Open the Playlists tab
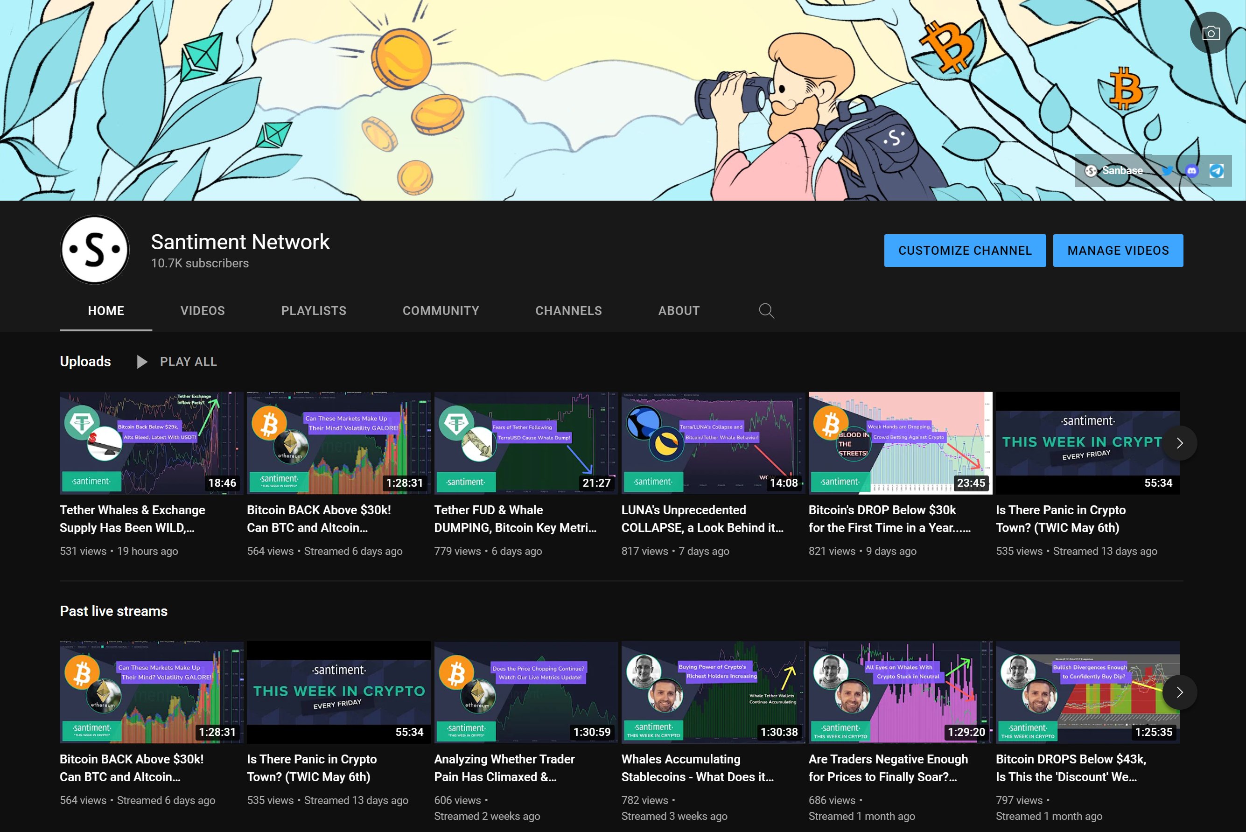Image resolution: width=1246 pixels, height=832 pixels. 314,311
